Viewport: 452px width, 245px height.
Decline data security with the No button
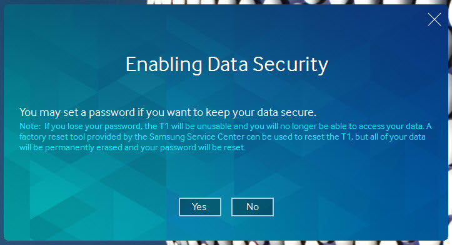[252, 207]
